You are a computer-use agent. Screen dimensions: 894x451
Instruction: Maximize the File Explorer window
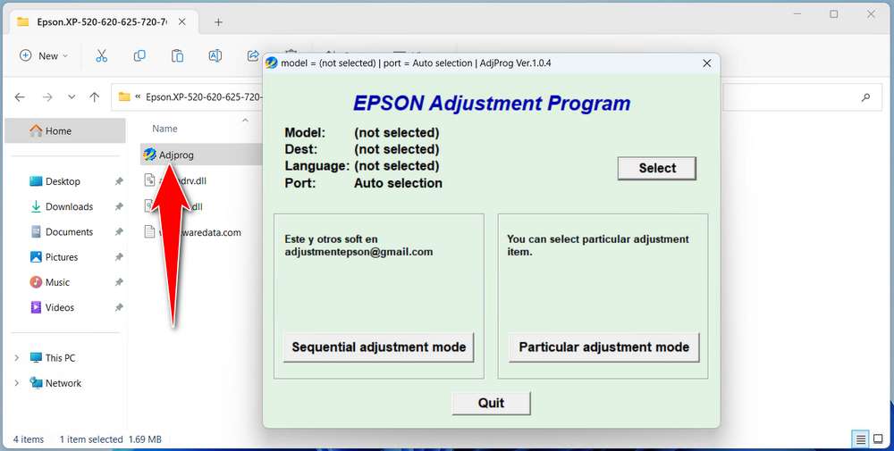[x=833, y=13]
